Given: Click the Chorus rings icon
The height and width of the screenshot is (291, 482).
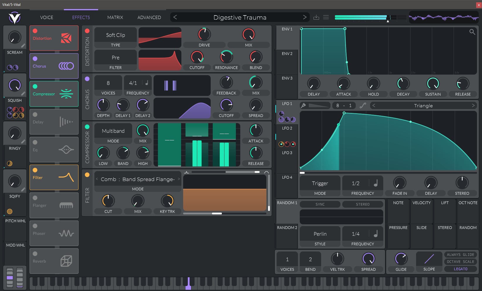Looking at the screenshot, I should click(x=66, y=66).
